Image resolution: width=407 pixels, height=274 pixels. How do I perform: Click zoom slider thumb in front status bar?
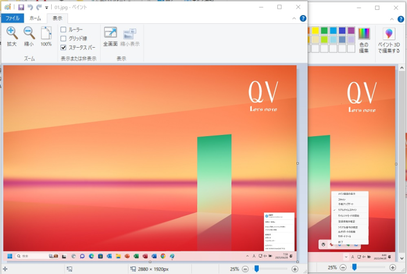click(256, 269)
